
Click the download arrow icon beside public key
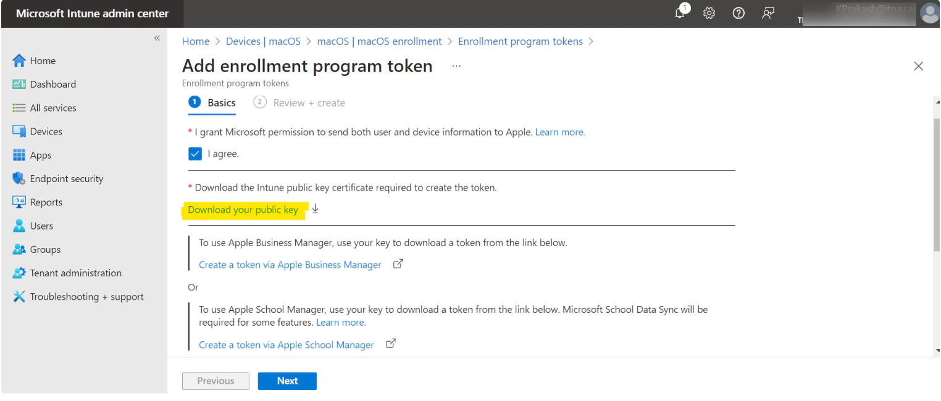[x=316, y=209]
